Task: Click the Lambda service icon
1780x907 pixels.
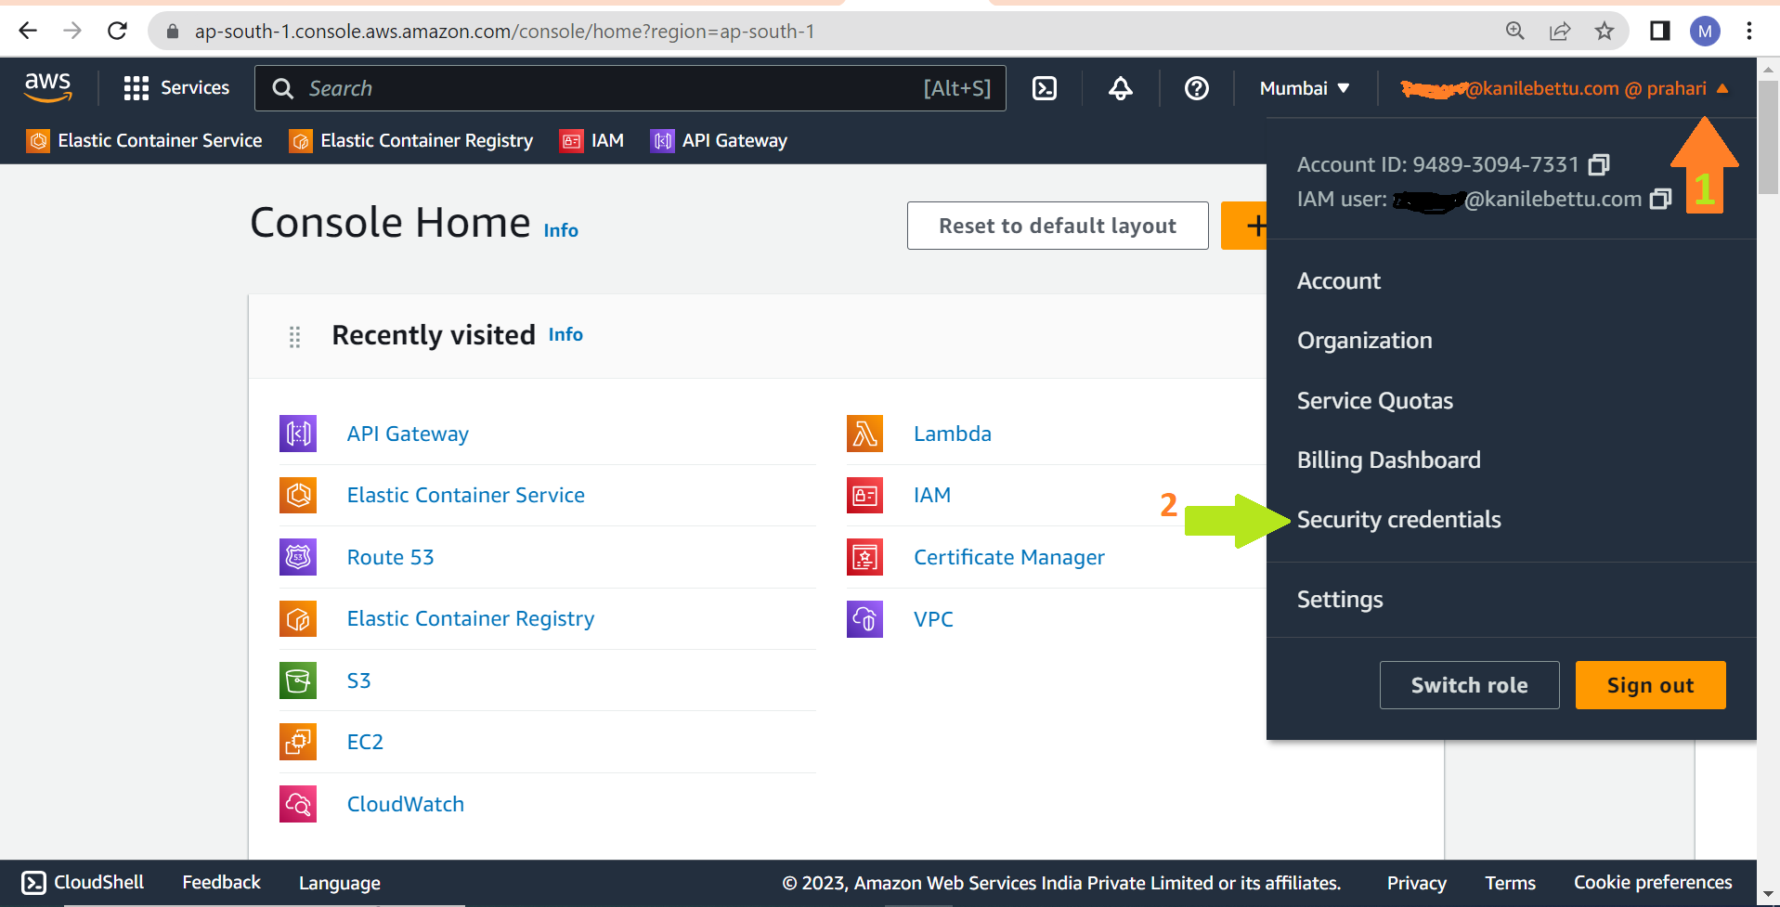Action: 864,434
